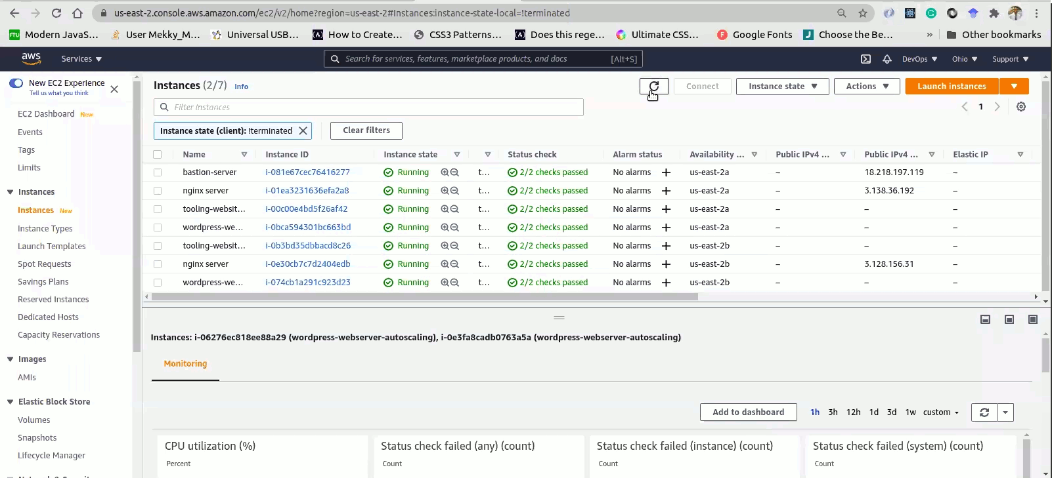
Task: Open the notifications bell
Action: click(x=887, y=59)
